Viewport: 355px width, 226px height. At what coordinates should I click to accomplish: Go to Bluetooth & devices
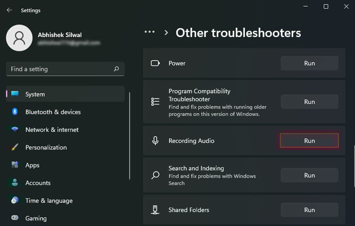[65, 112]
